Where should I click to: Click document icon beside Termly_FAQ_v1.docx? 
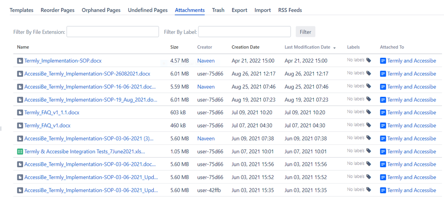click(x=20, y=125)
